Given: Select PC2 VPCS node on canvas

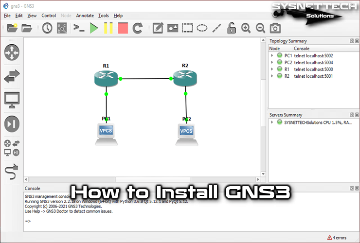Looking at the screenshot, I should pyautogui.click(x=187, y=135).
